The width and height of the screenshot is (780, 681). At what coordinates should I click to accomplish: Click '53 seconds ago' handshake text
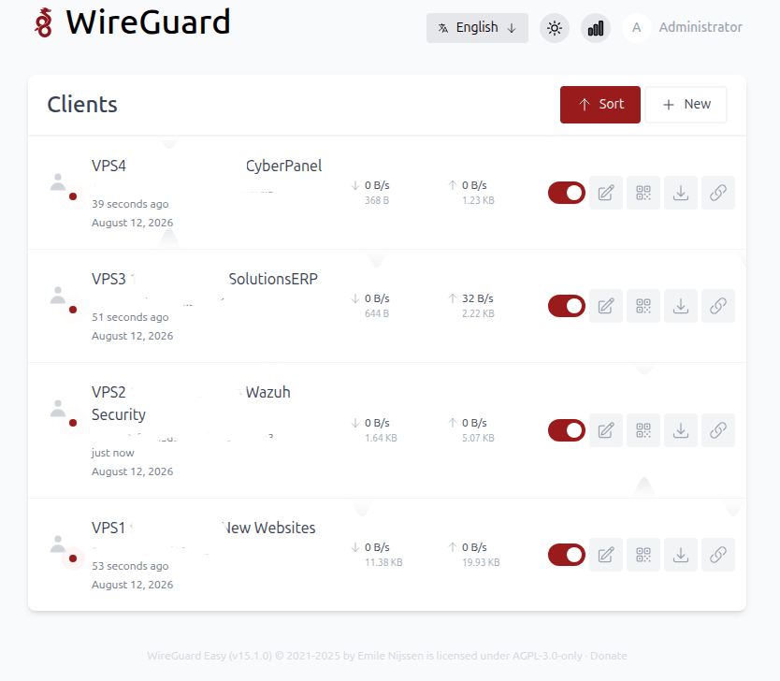(x=130, y=566)
